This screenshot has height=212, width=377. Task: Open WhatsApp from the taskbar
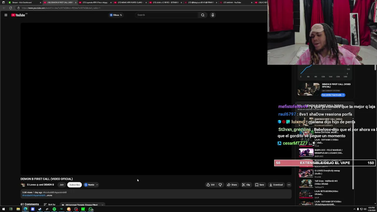pyautogui.click(x=91, y=209)
